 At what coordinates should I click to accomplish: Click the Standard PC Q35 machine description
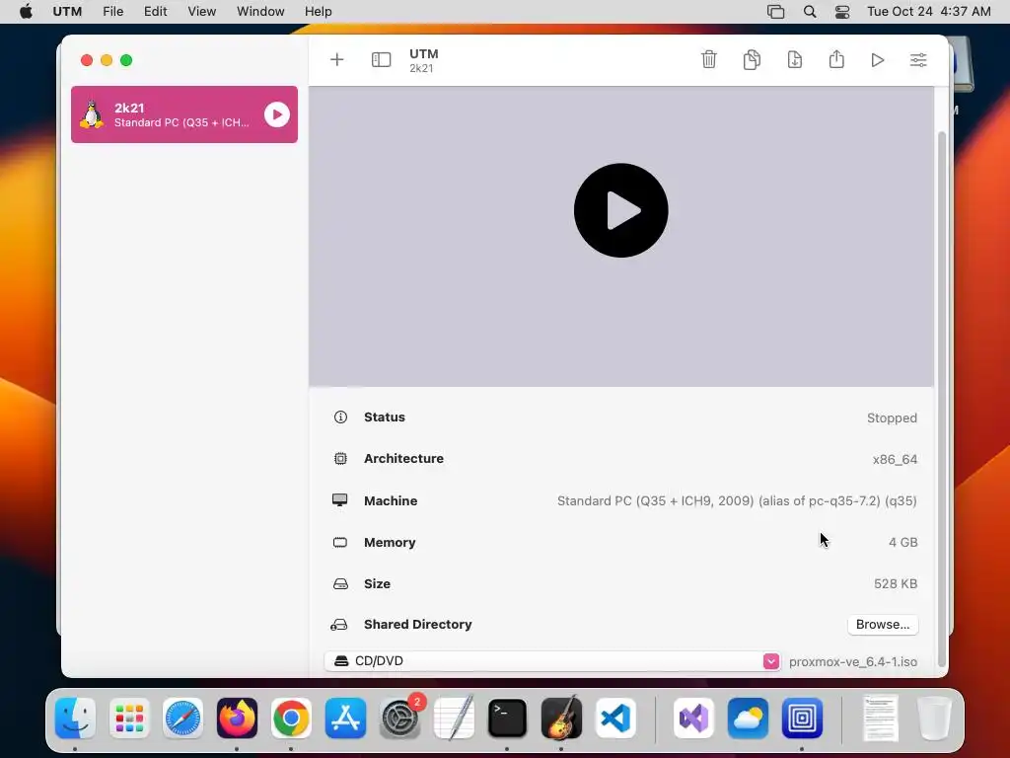pos(737,500)
